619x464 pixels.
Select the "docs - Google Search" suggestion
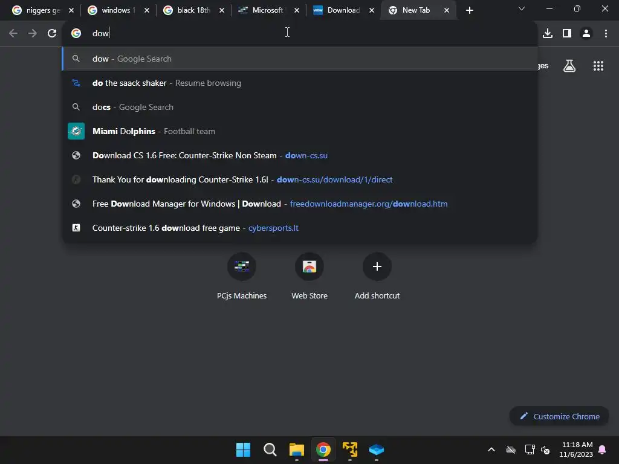(x=300, y=107)
